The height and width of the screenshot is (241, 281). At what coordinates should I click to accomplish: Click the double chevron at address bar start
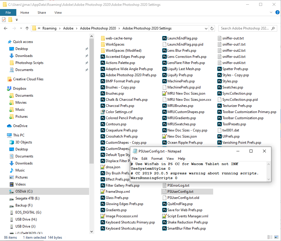[x=39, y=28]
